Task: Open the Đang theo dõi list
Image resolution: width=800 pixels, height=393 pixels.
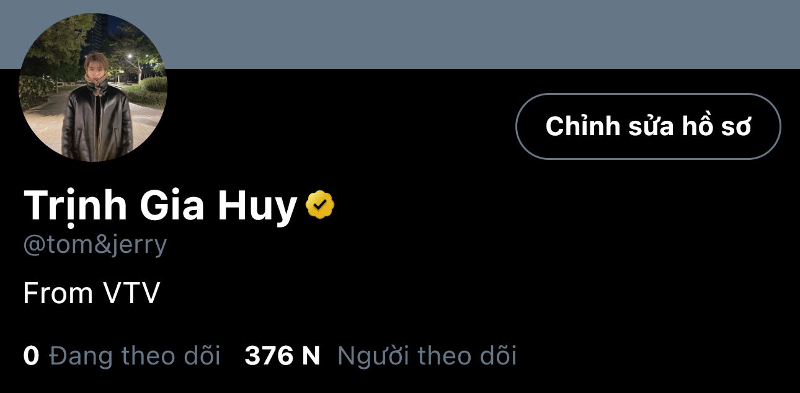Action: (x=135, y=356)
